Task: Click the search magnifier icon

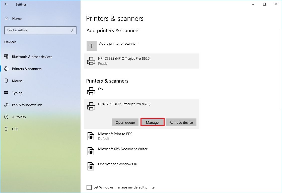Action: (73, 30)
